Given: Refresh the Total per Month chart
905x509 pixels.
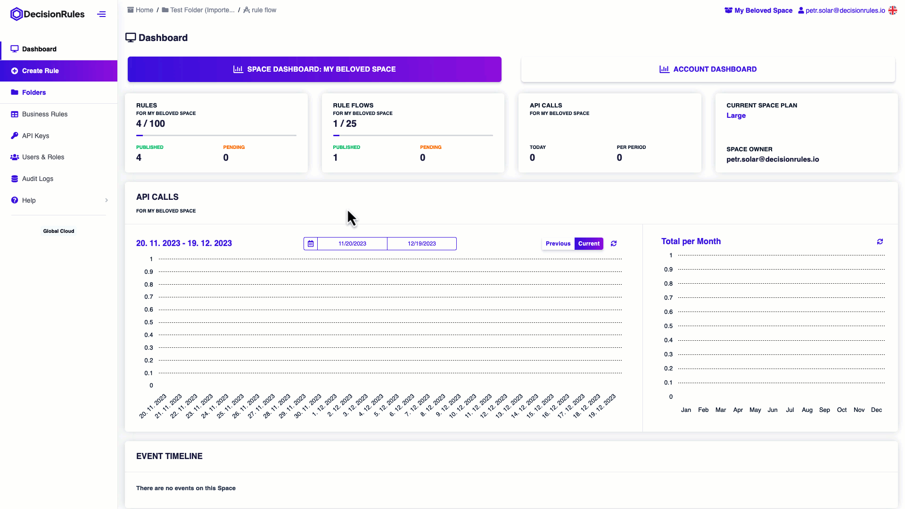Looking at the screenshot, I should click(880, 241).
